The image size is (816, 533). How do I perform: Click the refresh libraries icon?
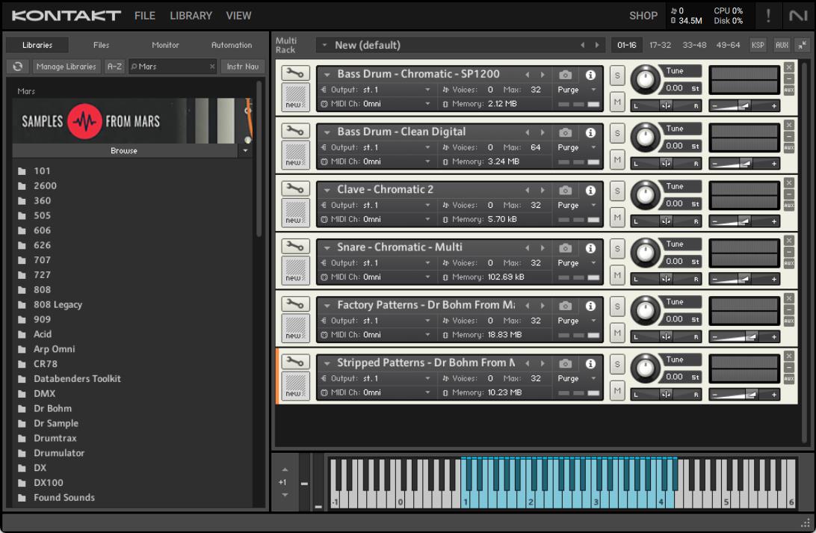tap(18, 67)
